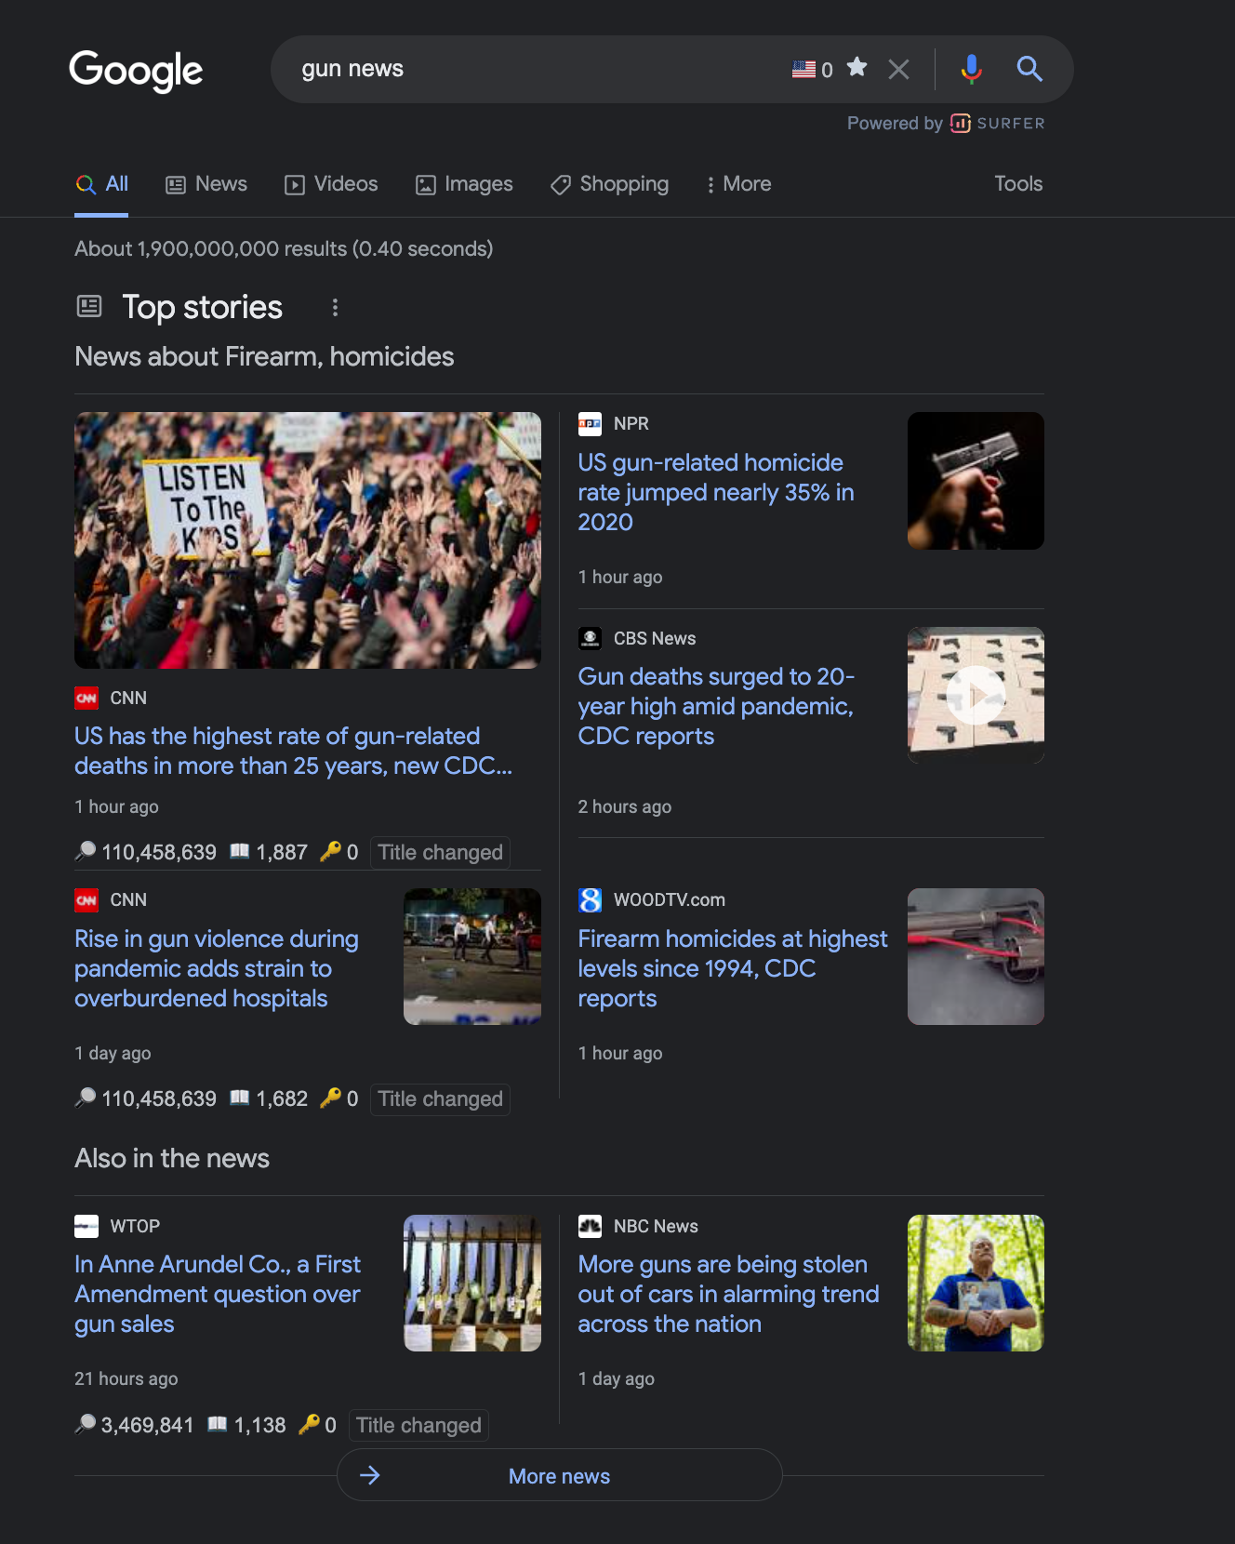Open the Images tab
The width and height of the screenshot is (1235, 1544).
click(464, 184)
